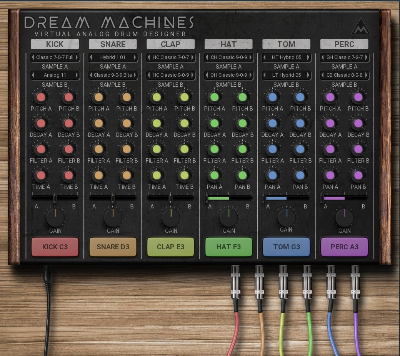Click the FILTER B knob on HAT channel

[x=242, y=149]
